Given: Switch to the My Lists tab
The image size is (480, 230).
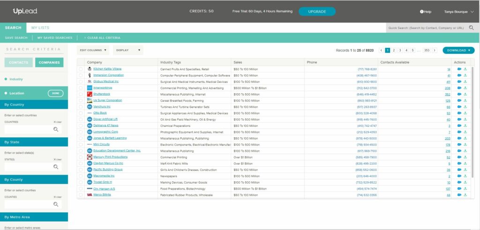Looking at the screenshot, I should pyautogui.click(x=40, y=28).
